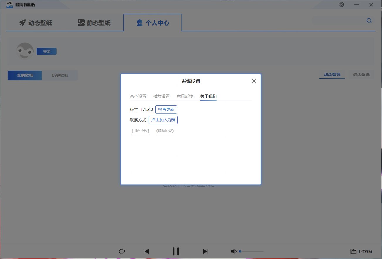
Task: Click the picture icon on static wallpaper tab
Action: [x=81, y=22]
